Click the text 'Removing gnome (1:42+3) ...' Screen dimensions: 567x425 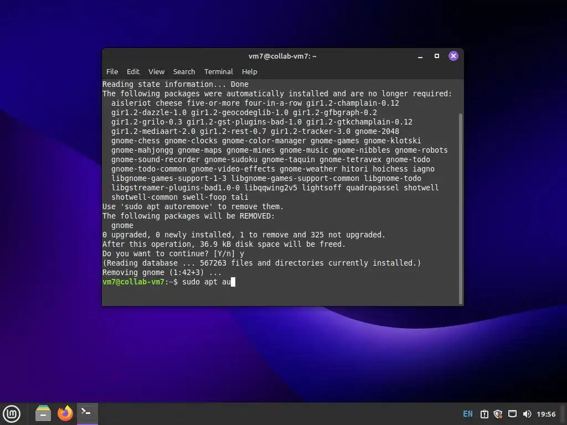(x=162, y=272)
